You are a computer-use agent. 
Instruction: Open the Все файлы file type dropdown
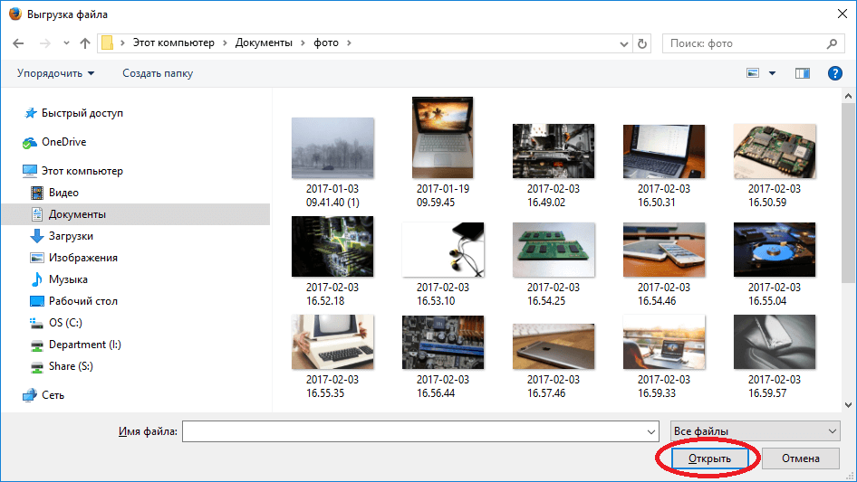click(x=754, y=431)
